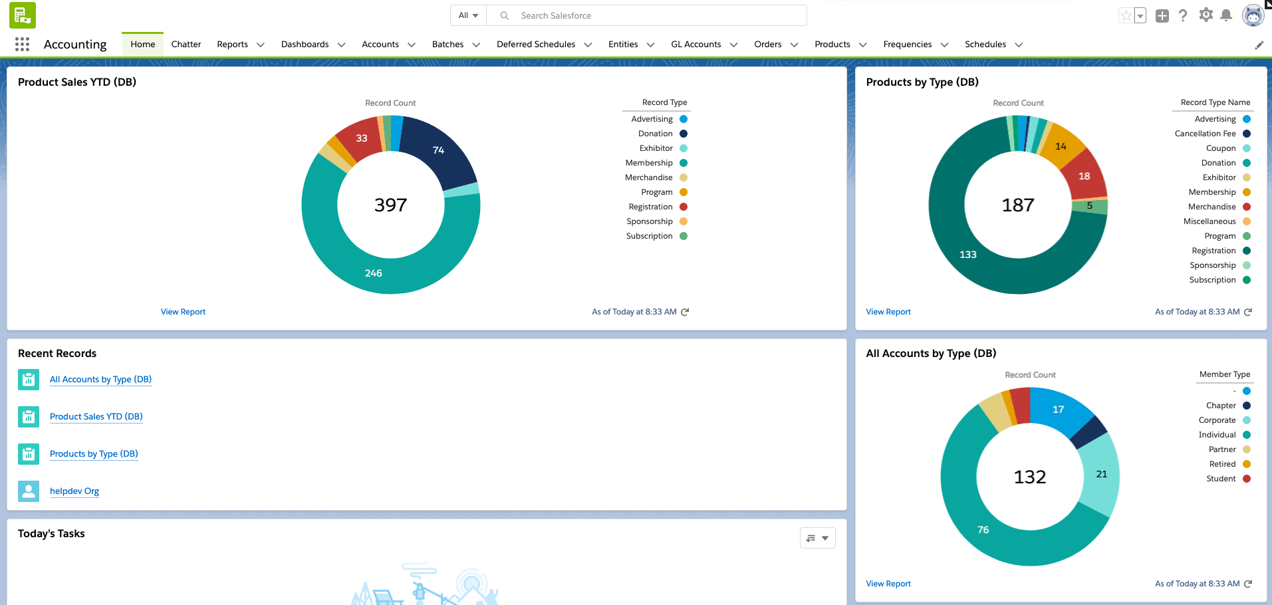Screen dimensions: 1272x605
Task: Click the global actions plus icon
Action: (x=1162, y=16)
